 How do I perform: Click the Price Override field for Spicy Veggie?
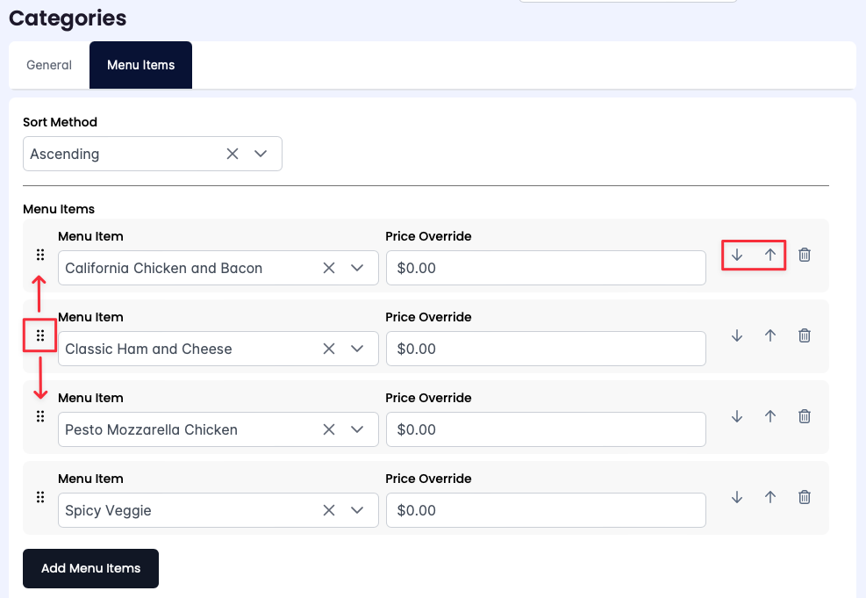[x=546, y=510]
